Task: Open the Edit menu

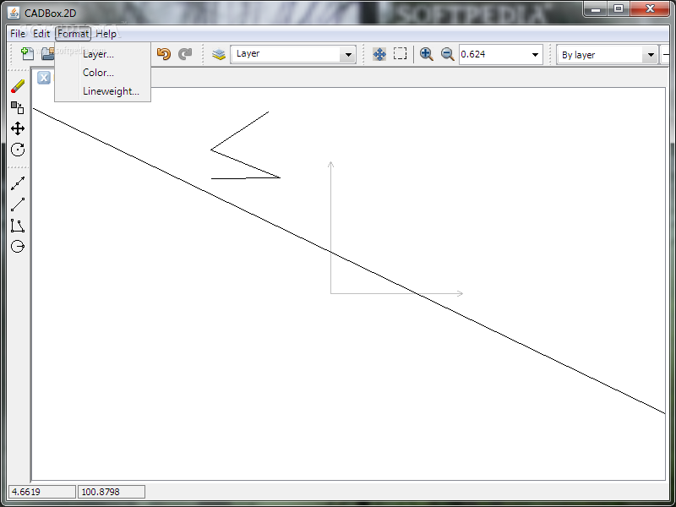Action: [41, 34]
